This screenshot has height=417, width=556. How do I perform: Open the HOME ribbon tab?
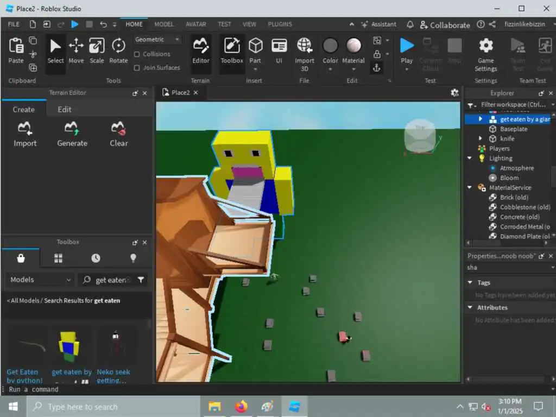click(134, 24)
